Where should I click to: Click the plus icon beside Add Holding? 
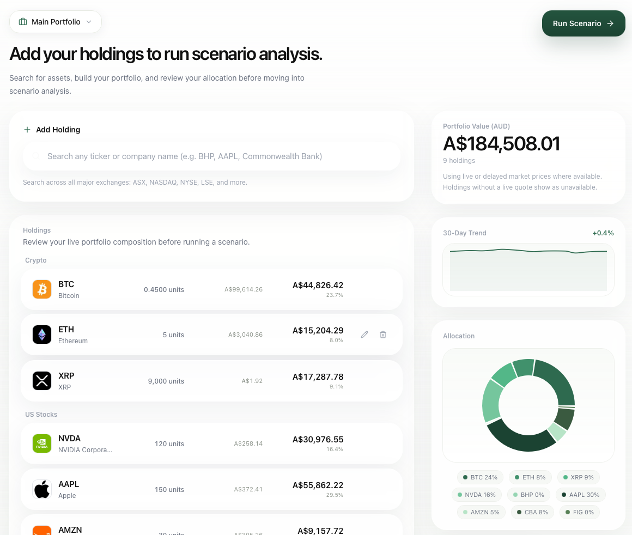[x=27, y=130]
